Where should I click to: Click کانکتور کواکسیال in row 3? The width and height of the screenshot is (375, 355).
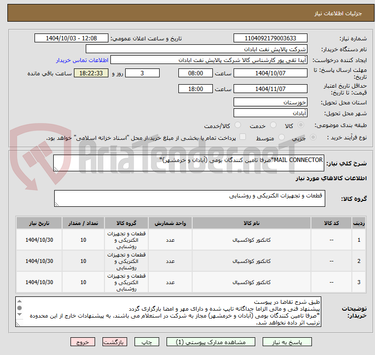click(x=251, y=283)
